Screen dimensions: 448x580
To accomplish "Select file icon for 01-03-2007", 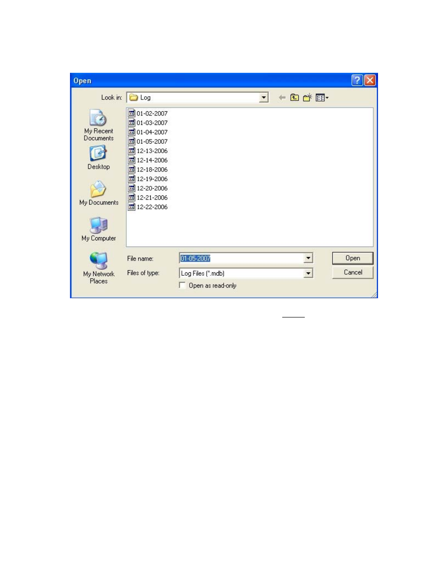I will coord(132,123).
